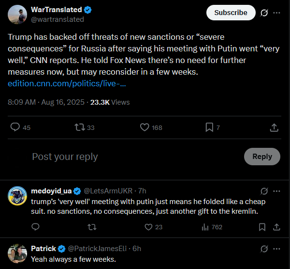Open the edition.cnn.com link
The width and height of the screenshot is (290, 269).
point(67,83)
